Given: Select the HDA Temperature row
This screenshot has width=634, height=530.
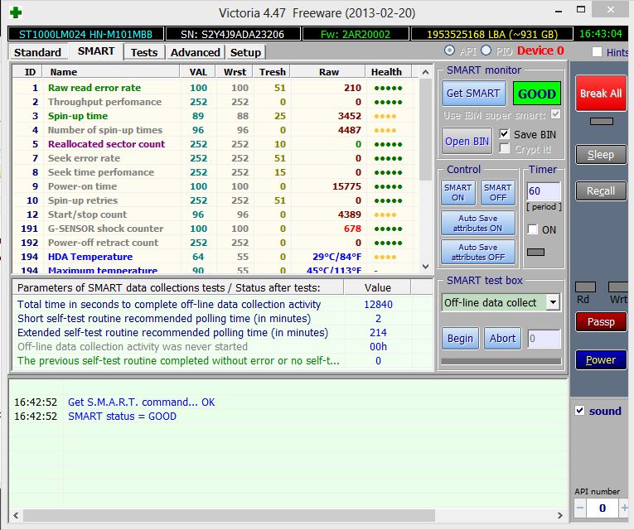Looking at the screenshot, I should pos(215,257).
